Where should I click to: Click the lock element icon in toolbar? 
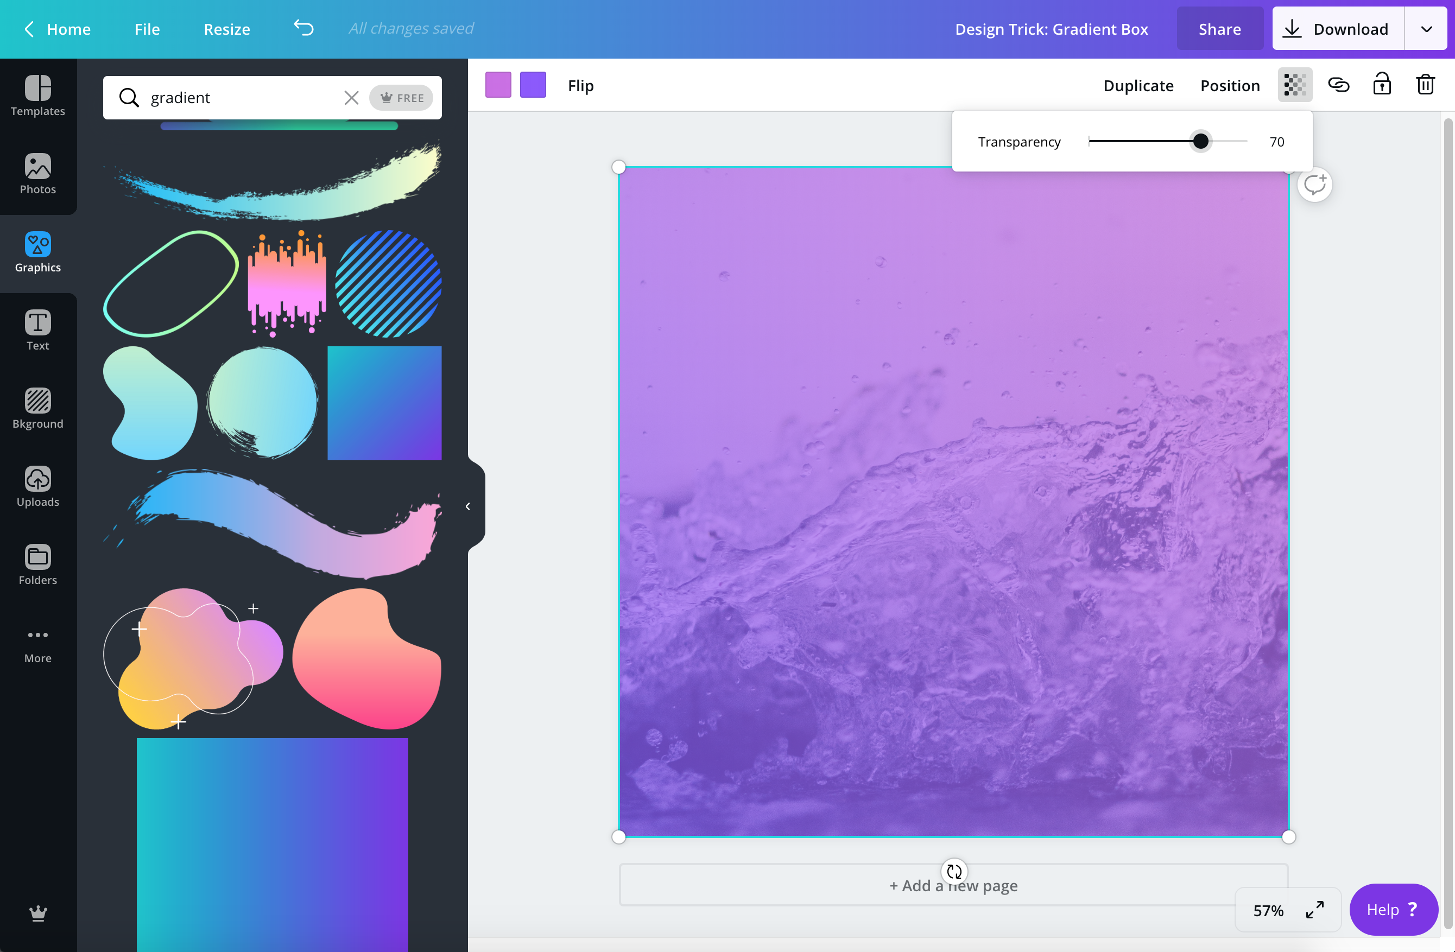click(x=1382, y=84)
